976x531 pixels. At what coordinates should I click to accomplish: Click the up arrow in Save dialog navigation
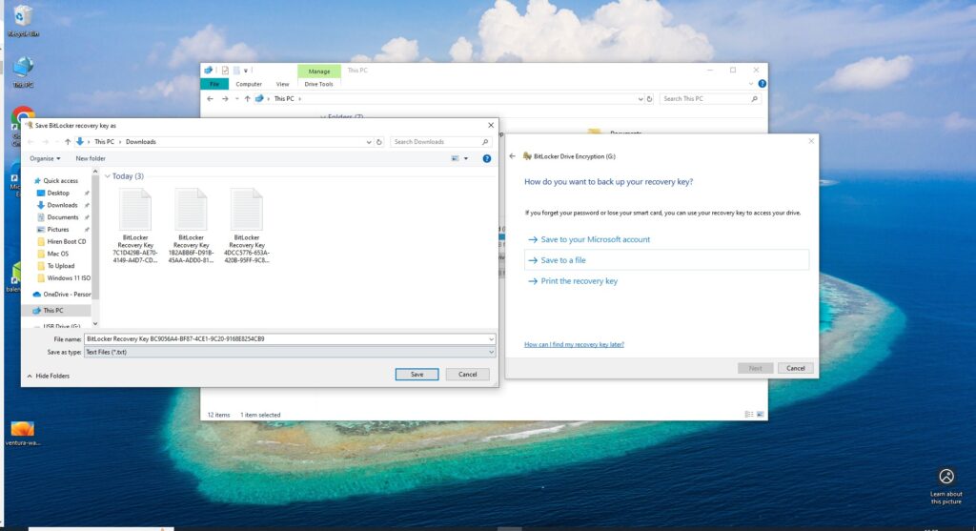(x=68, y=142)
